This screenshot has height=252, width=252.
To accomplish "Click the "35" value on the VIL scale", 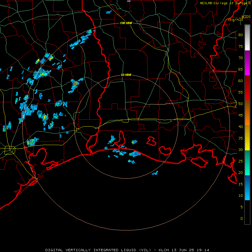I will (x=241, y=138).
